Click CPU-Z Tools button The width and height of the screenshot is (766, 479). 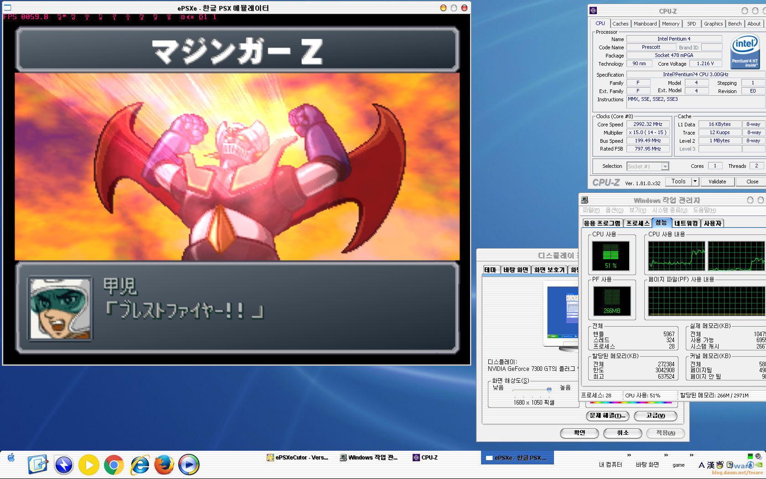point(678,182)
